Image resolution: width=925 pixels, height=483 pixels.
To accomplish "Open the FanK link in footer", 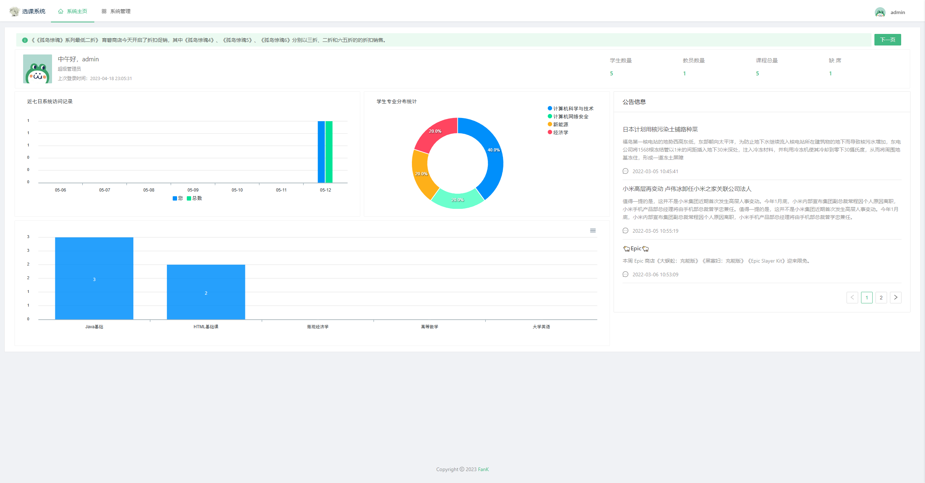I will [483, 469].
